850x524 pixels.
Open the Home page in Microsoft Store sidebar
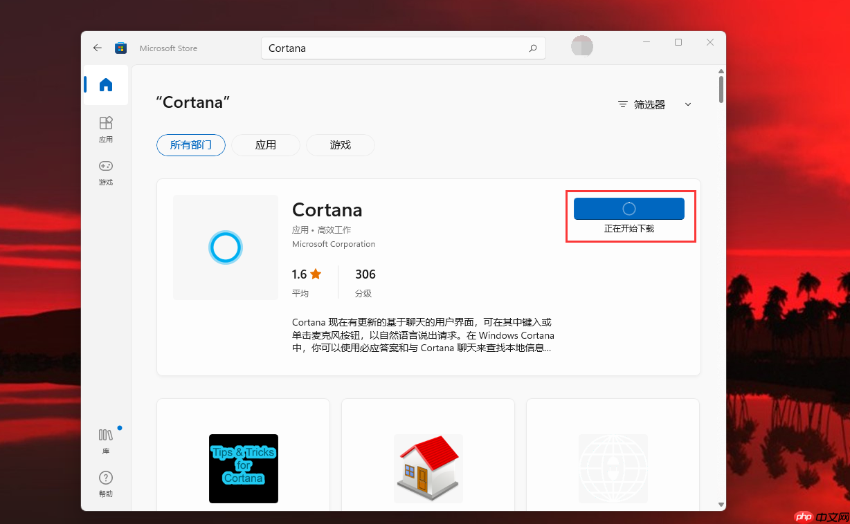point(105,84)
